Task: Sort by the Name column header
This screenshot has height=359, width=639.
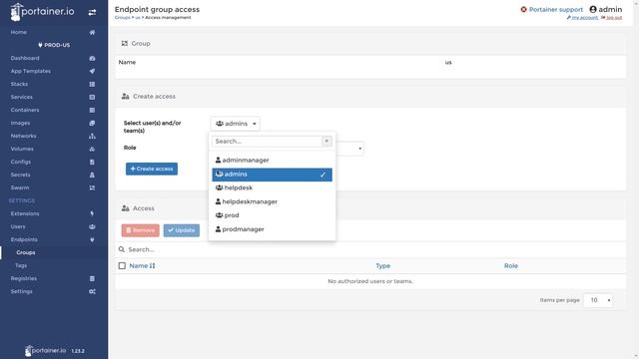Action: [139, 266]
